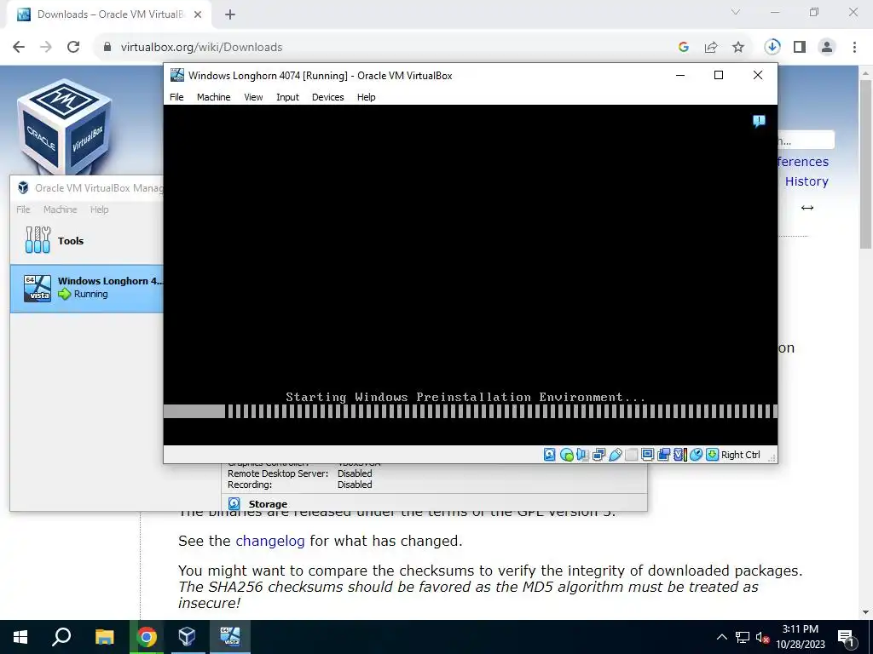The height and width of the screenshot is (654, 873).
Task: Open Chrome three-dot menu
Action: tap(854, 48)
